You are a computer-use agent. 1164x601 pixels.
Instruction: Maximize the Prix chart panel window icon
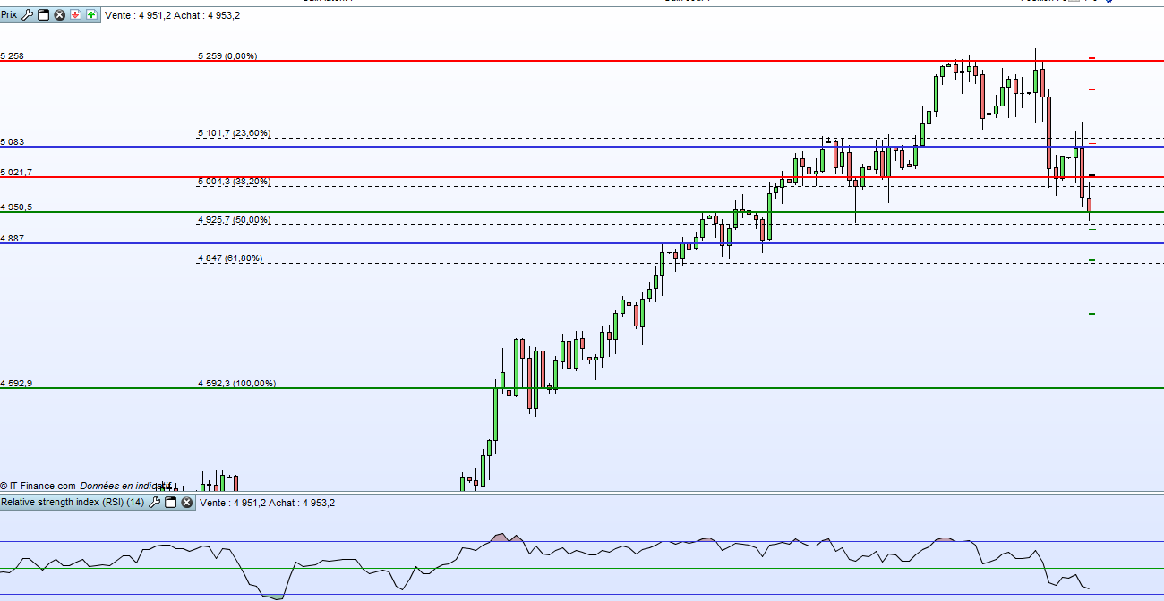coord(43,15)
